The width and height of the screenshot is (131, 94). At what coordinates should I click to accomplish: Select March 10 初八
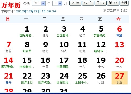pos(64,47)
